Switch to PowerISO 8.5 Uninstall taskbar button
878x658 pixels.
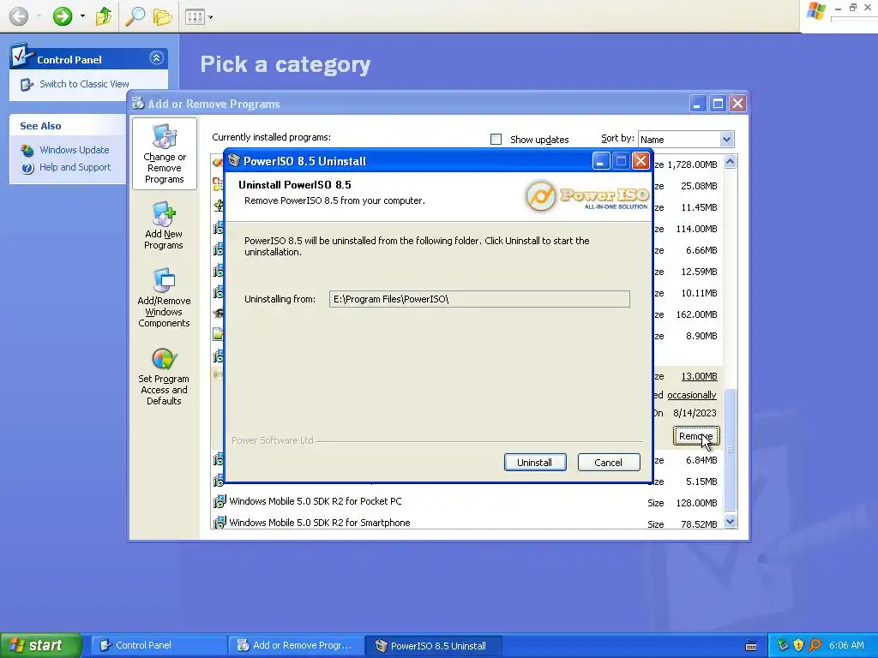click(x=433, y=646)
